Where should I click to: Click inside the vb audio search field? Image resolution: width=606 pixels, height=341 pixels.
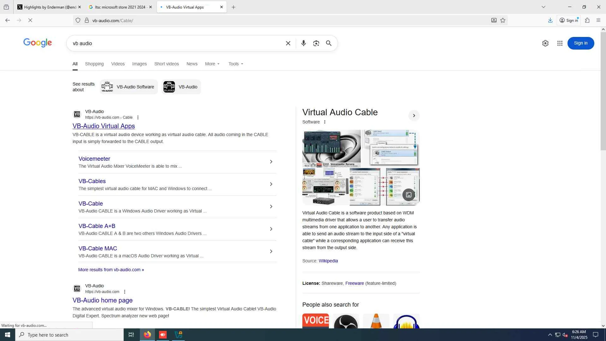177,43
